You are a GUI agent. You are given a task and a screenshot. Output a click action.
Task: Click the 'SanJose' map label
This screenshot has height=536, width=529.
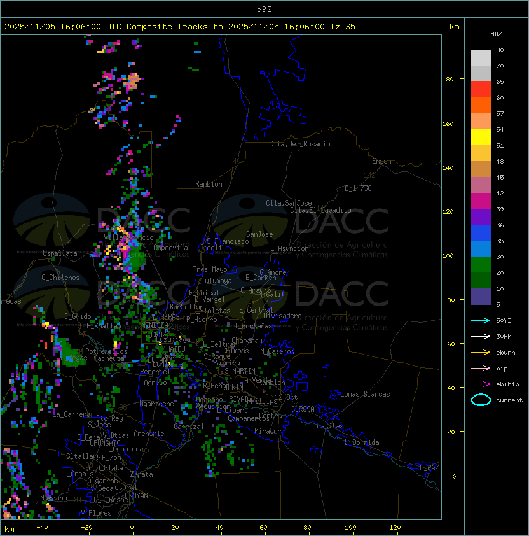coord(259,234)
